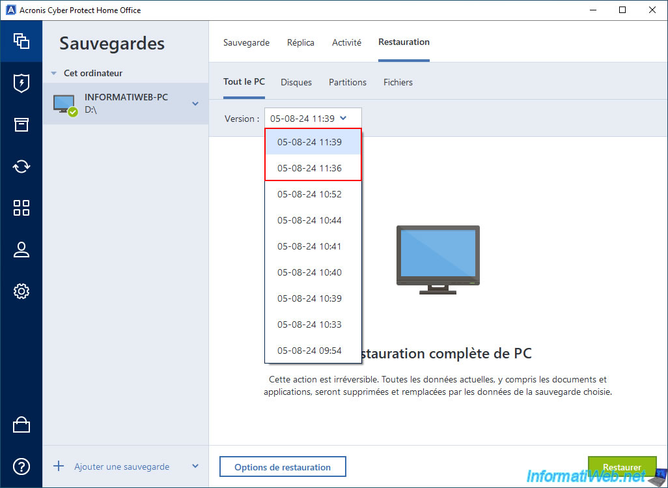
Task: Choose version 05-08-24 10:41
Action: click(313, 246)
